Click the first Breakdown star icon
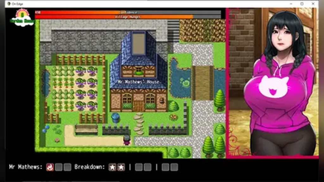This screenshot has width=324, height=182. [112, 167]
